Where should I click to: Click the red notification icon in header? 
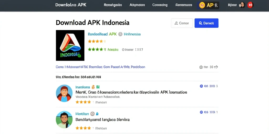pyautogui.click(x=250, y=5)
